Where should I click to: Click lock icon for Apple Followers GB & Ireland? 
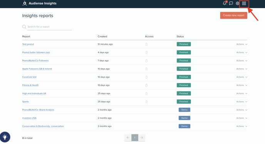click(x=146, y=69)
